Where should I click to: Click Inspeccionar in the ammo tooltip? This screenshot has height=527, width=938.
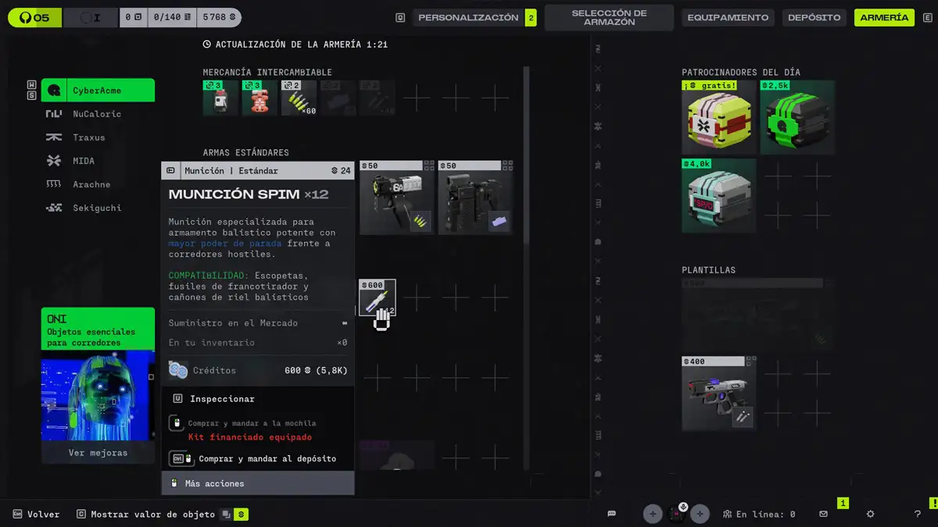click(222, 399)
